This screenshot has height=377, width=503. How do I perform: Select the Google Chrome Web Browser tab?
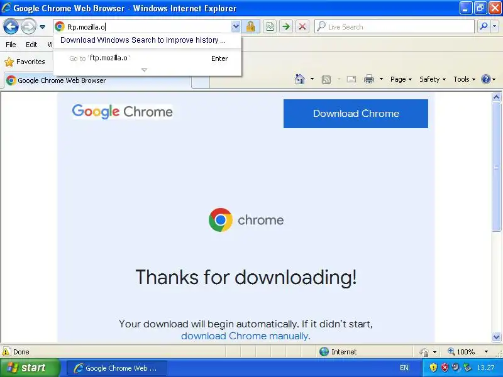point(98,80)
